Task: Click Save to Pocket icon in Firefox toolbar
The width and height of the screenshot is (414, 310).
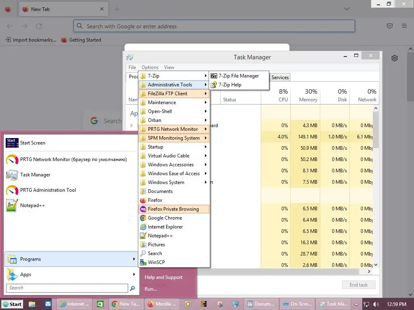Action: pyautogui.click(x=390, y=26)
